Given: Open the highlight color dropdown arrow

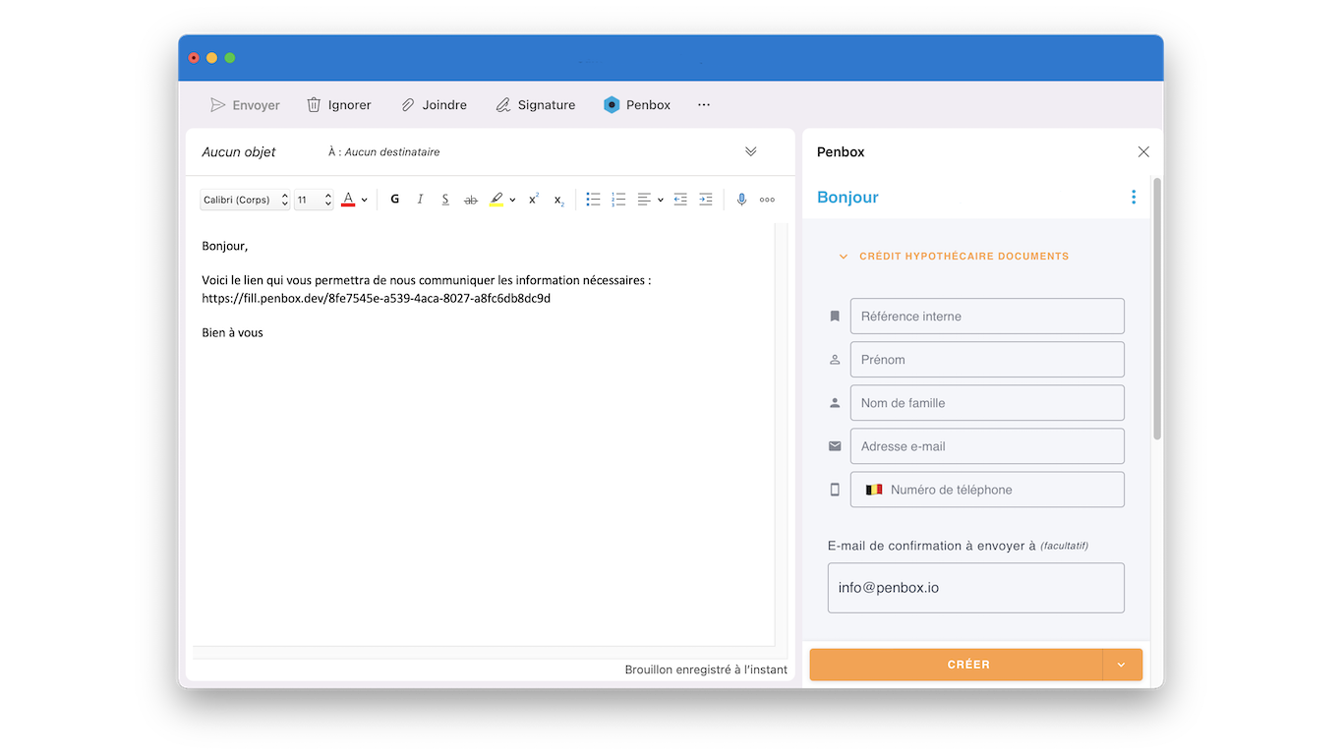Looking at the screenshot, I should (512, 201).
